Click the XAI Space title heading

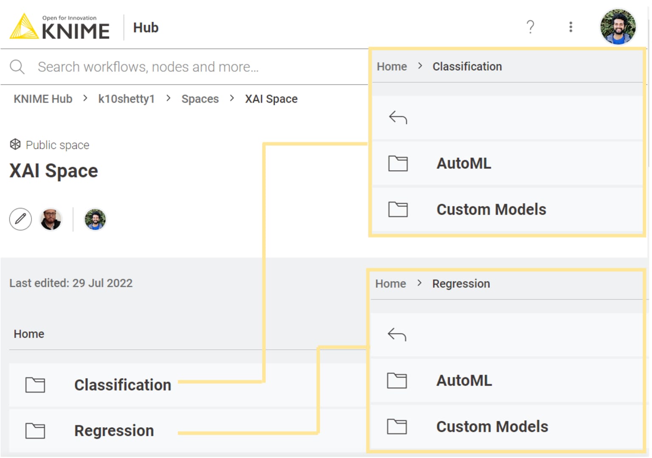pyautogui.click(x=53, y=171)
